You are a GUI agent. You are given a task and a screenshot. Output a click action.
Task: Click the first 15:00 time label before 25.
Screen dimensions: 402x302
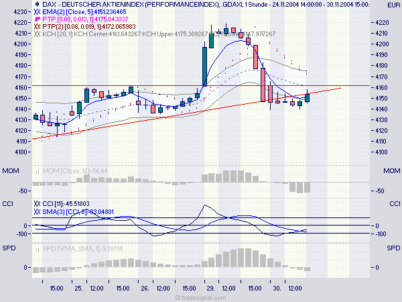pyautogui.click(x=56, y=289)
